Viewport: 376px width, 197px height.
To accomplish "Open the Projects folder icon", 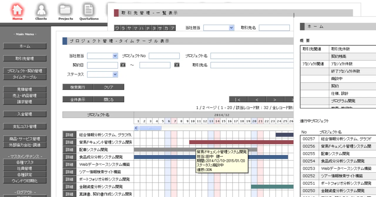I will [66, 10].
